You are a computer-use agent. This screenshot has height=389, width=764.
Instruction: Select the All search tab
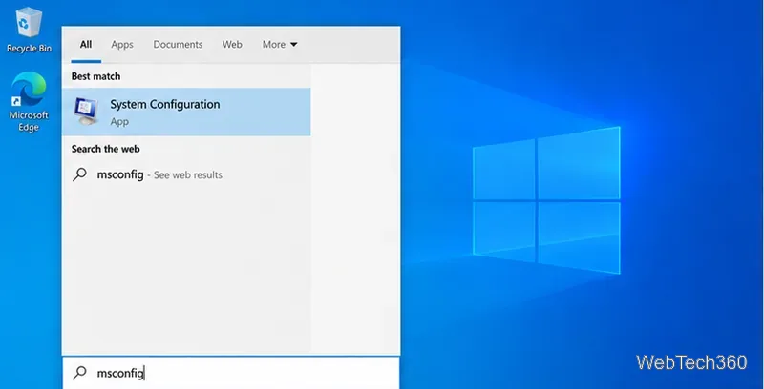tap(86, 44)
